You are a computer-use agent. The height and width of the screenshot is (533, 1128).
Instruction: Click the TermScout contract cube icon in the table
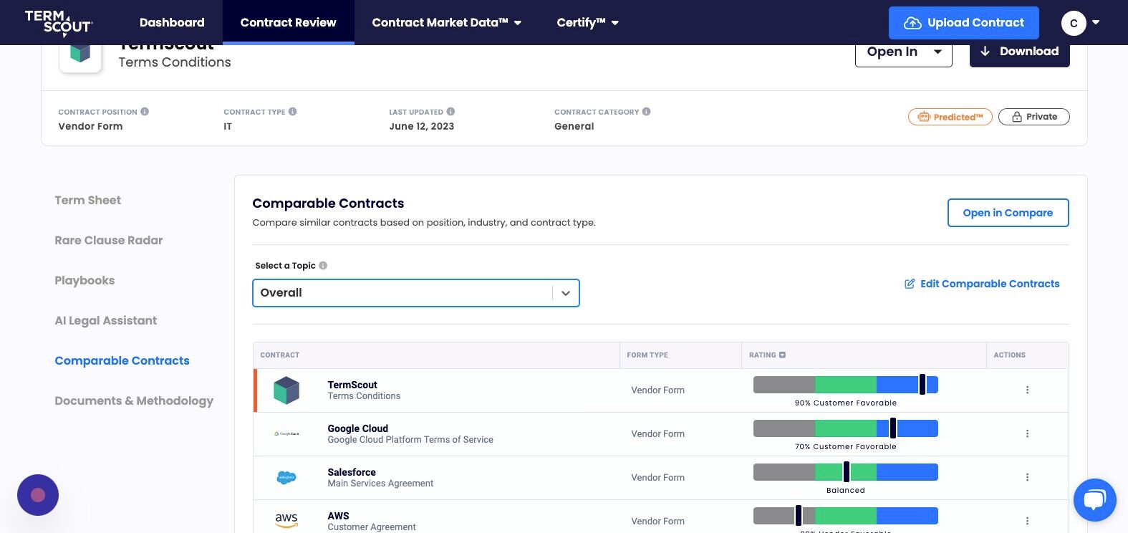tap(286, 390)
